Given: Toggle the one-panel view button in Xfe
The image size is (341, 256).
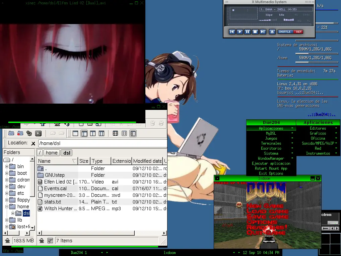Looking at the screenshot, I should (75, 133).
